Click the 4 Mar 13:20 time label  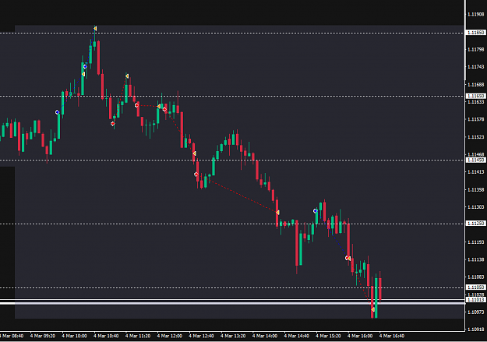(233, 336)
